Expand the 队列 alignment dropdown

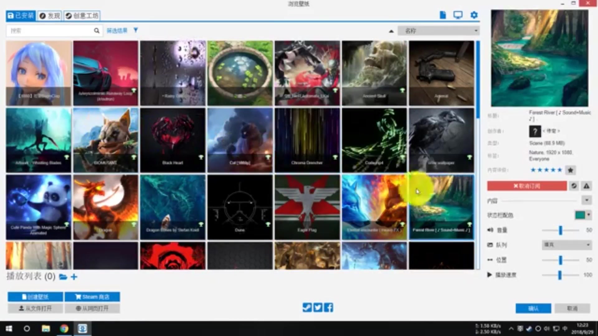[566, 245]
